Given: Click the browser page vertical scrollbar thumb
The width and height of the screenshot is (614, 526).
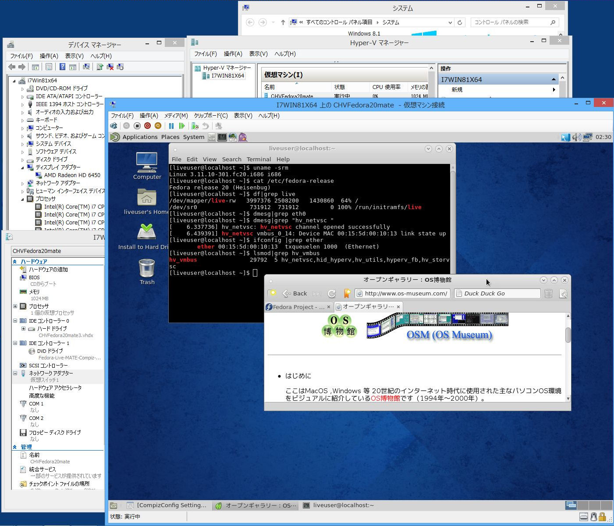Looking at the screenshot, I should tap(568, 335).
